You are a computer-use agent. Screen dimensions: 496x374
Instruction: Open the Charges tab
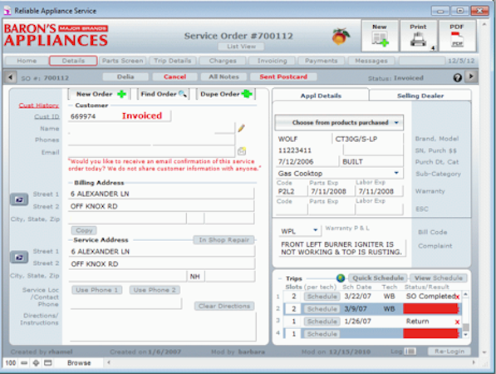tap(223, 61)
